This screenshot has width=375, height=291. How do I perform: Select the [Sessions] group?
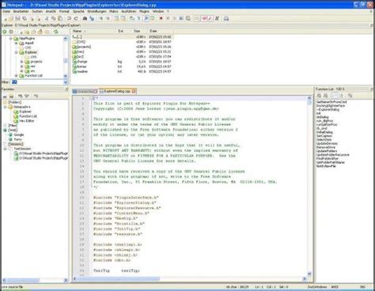pyautogui.click(x=16, y=144)
